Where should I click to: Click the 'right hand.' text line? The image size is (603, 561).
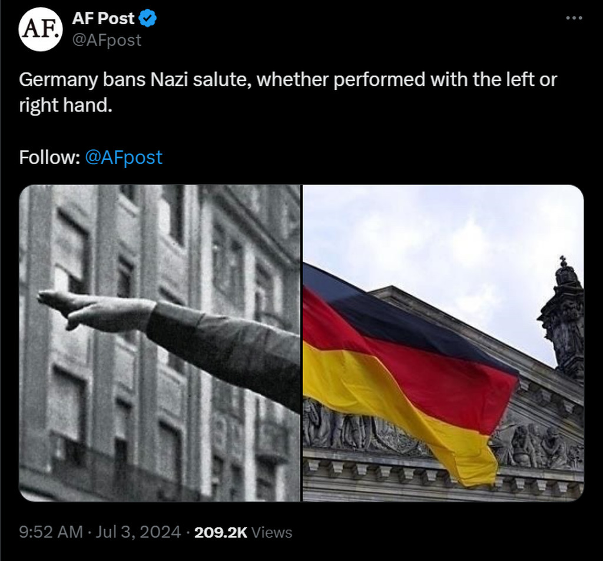pos(65,105)
